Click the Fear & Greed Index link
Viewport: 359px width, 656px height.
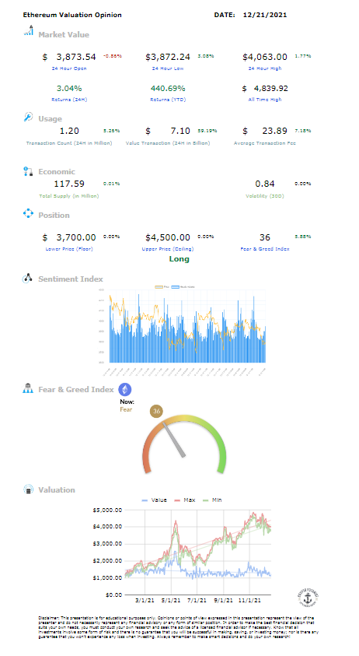click(264, 249)
